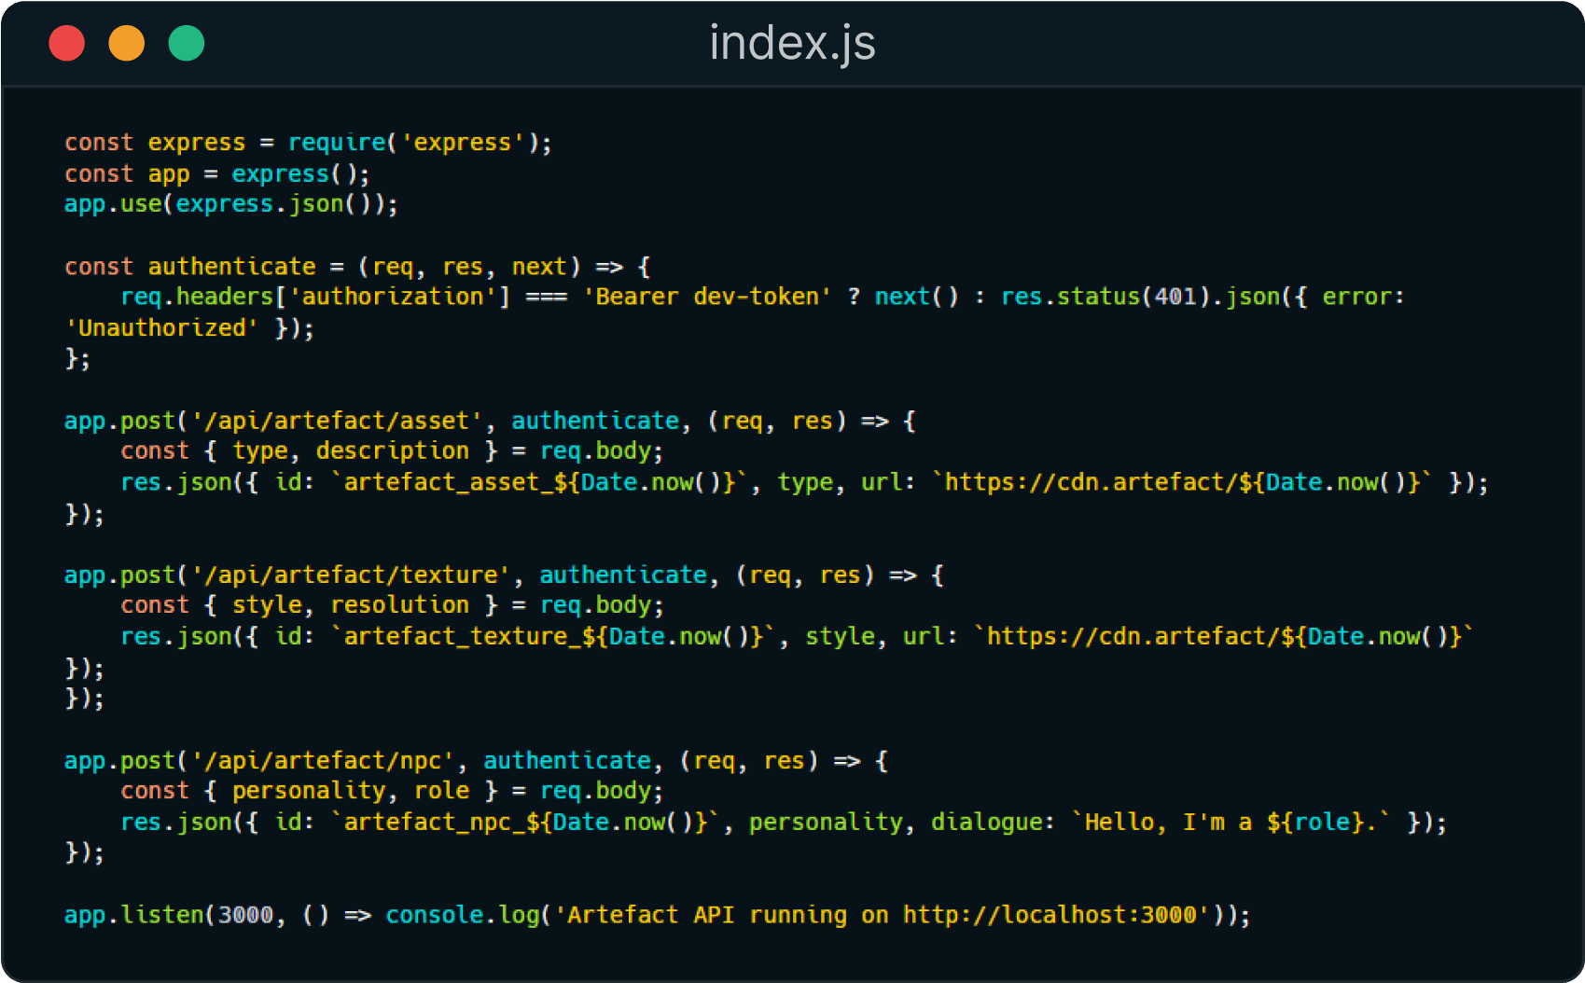Click the require('express') call
1585x983 pixels.
coord(412,143)
